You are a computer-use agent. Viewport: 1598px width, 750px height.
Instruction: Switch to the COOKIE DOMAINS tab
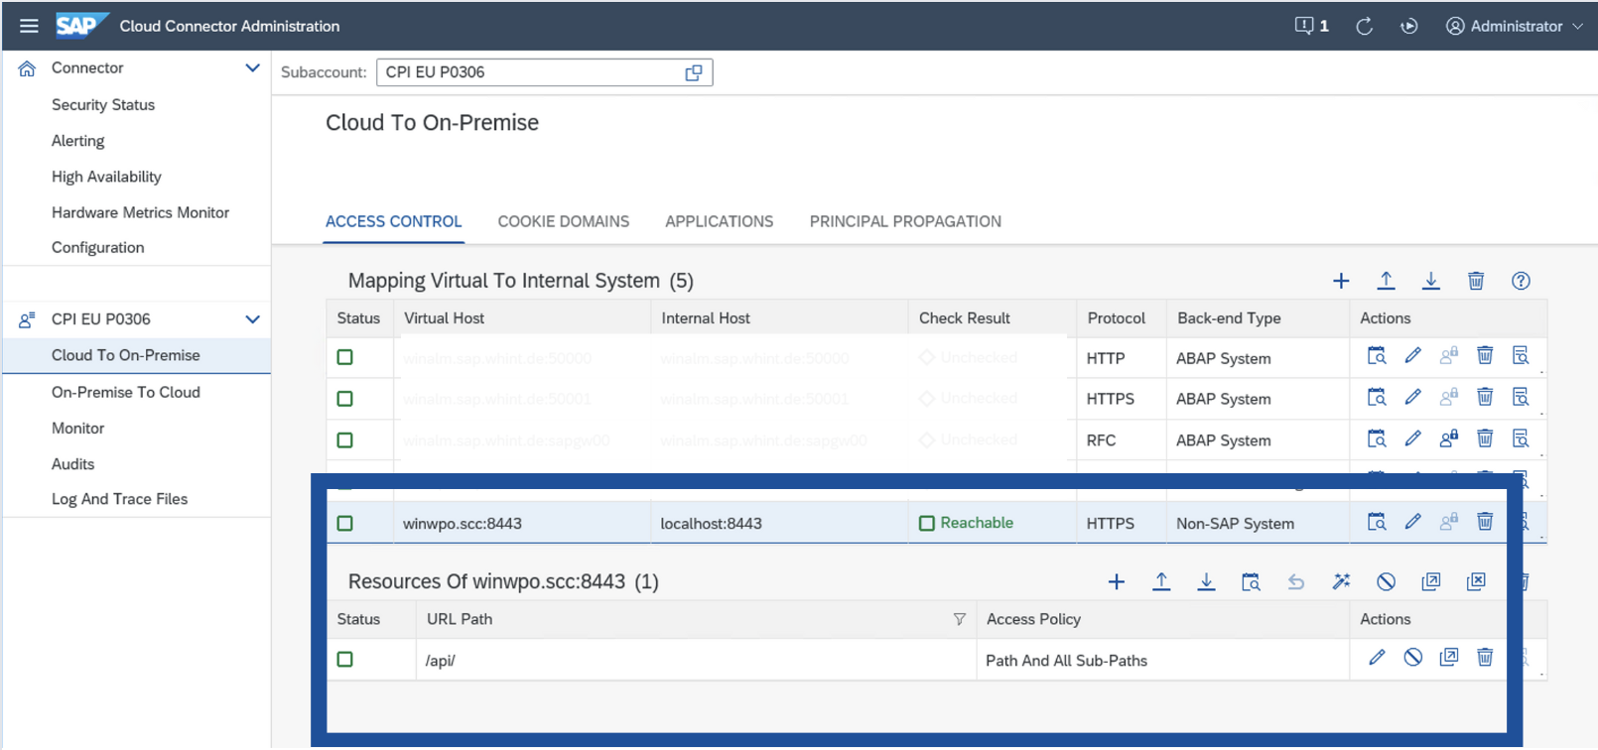click(564, 221)
